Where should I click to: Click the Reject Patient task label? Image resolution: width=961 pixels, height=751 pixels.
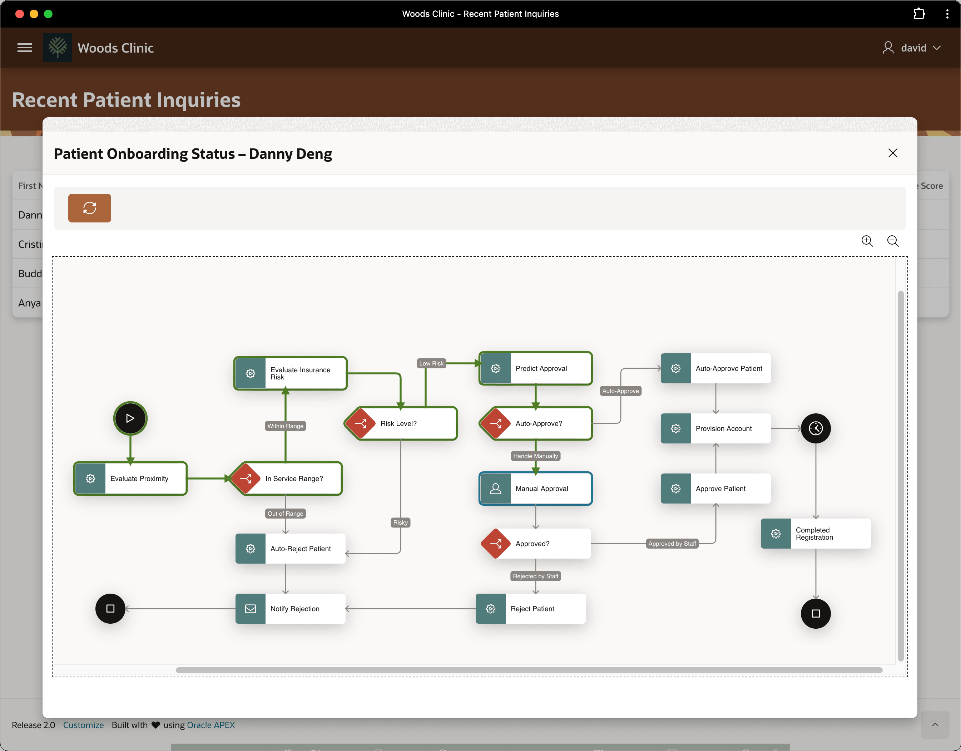[532, 609]
